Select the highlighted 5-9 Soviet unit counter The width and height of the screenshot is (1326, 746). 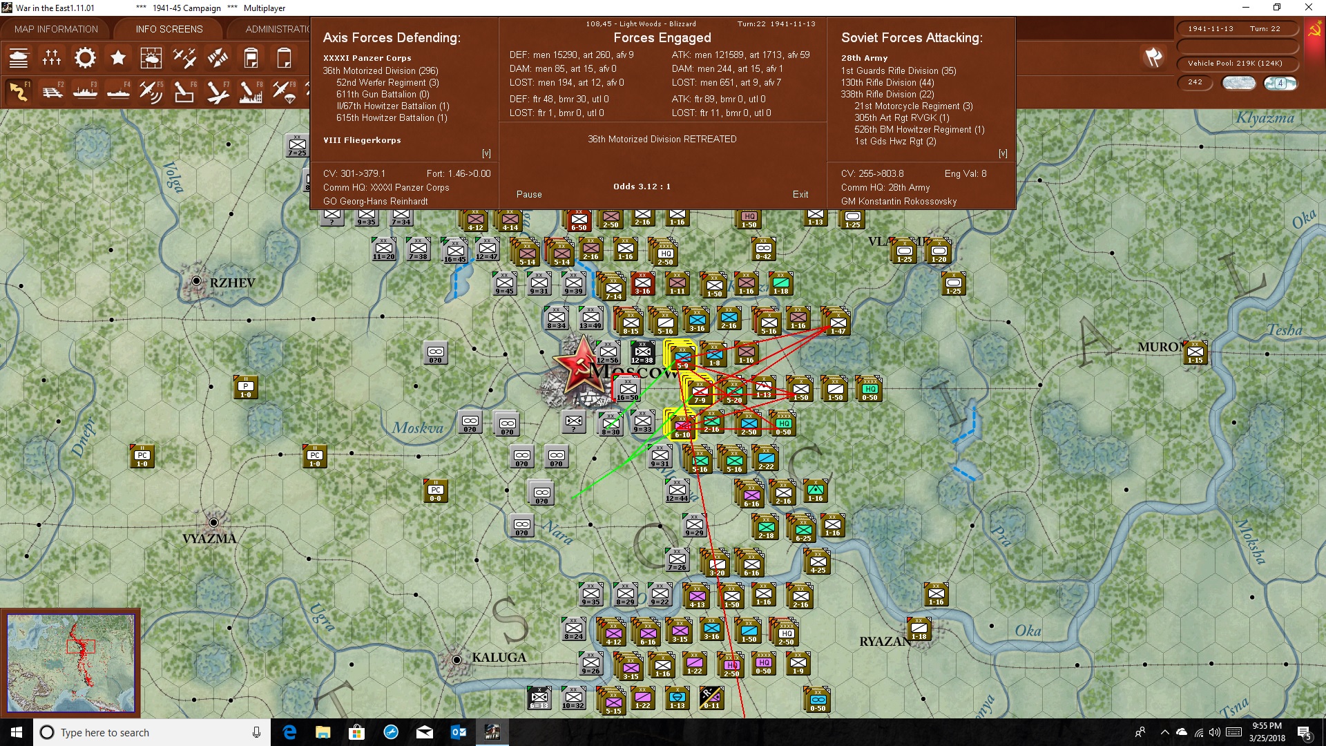[x=682, y=356]
